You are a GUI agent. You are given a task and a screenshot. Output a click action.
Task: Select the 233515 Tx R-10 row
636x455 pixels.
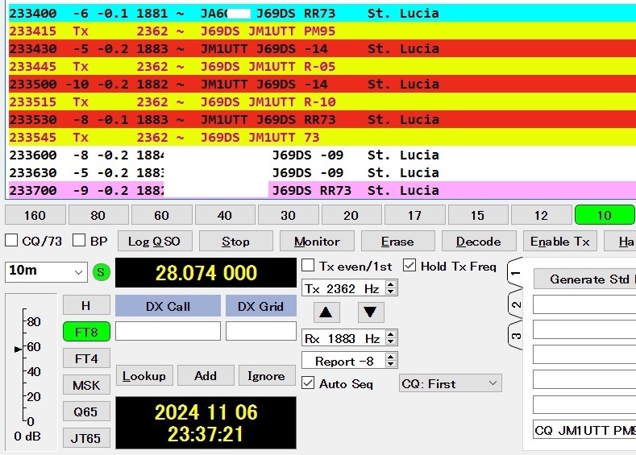tap(322, 102)
